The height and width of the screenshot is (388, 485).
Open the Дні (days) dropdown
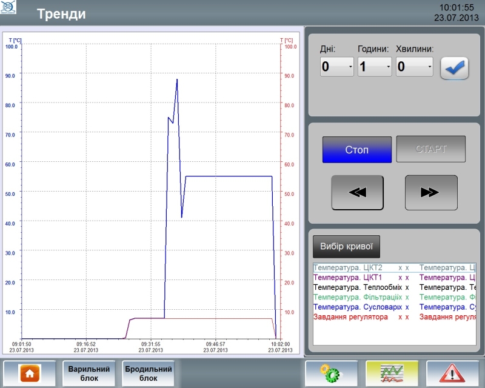tap(336, 67)
